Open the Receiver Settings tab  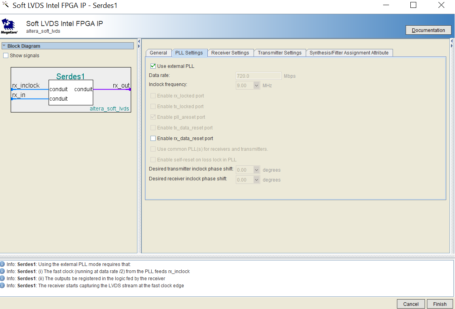230,53
